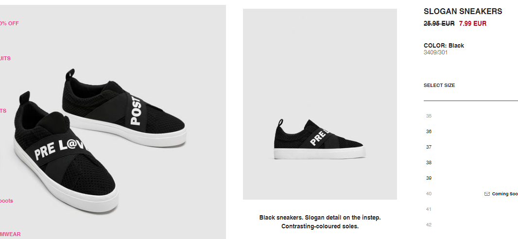The image size is (518, 239).
Task: Select size 36
Action: click(x=429, y=131)
